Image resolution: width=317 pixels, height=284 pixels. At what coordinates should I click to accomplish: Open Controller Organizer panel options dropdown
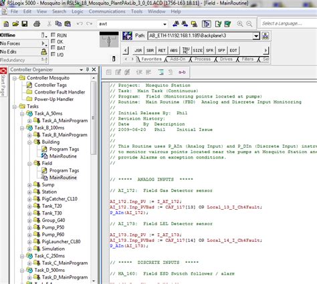tap(81, 69)
